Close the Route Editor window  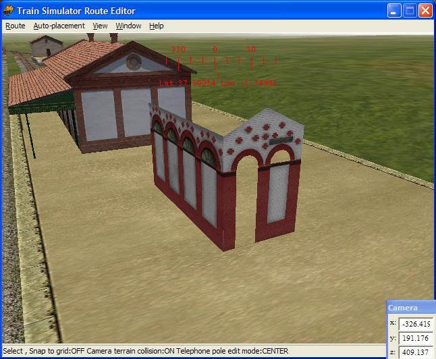click(425, 11)
